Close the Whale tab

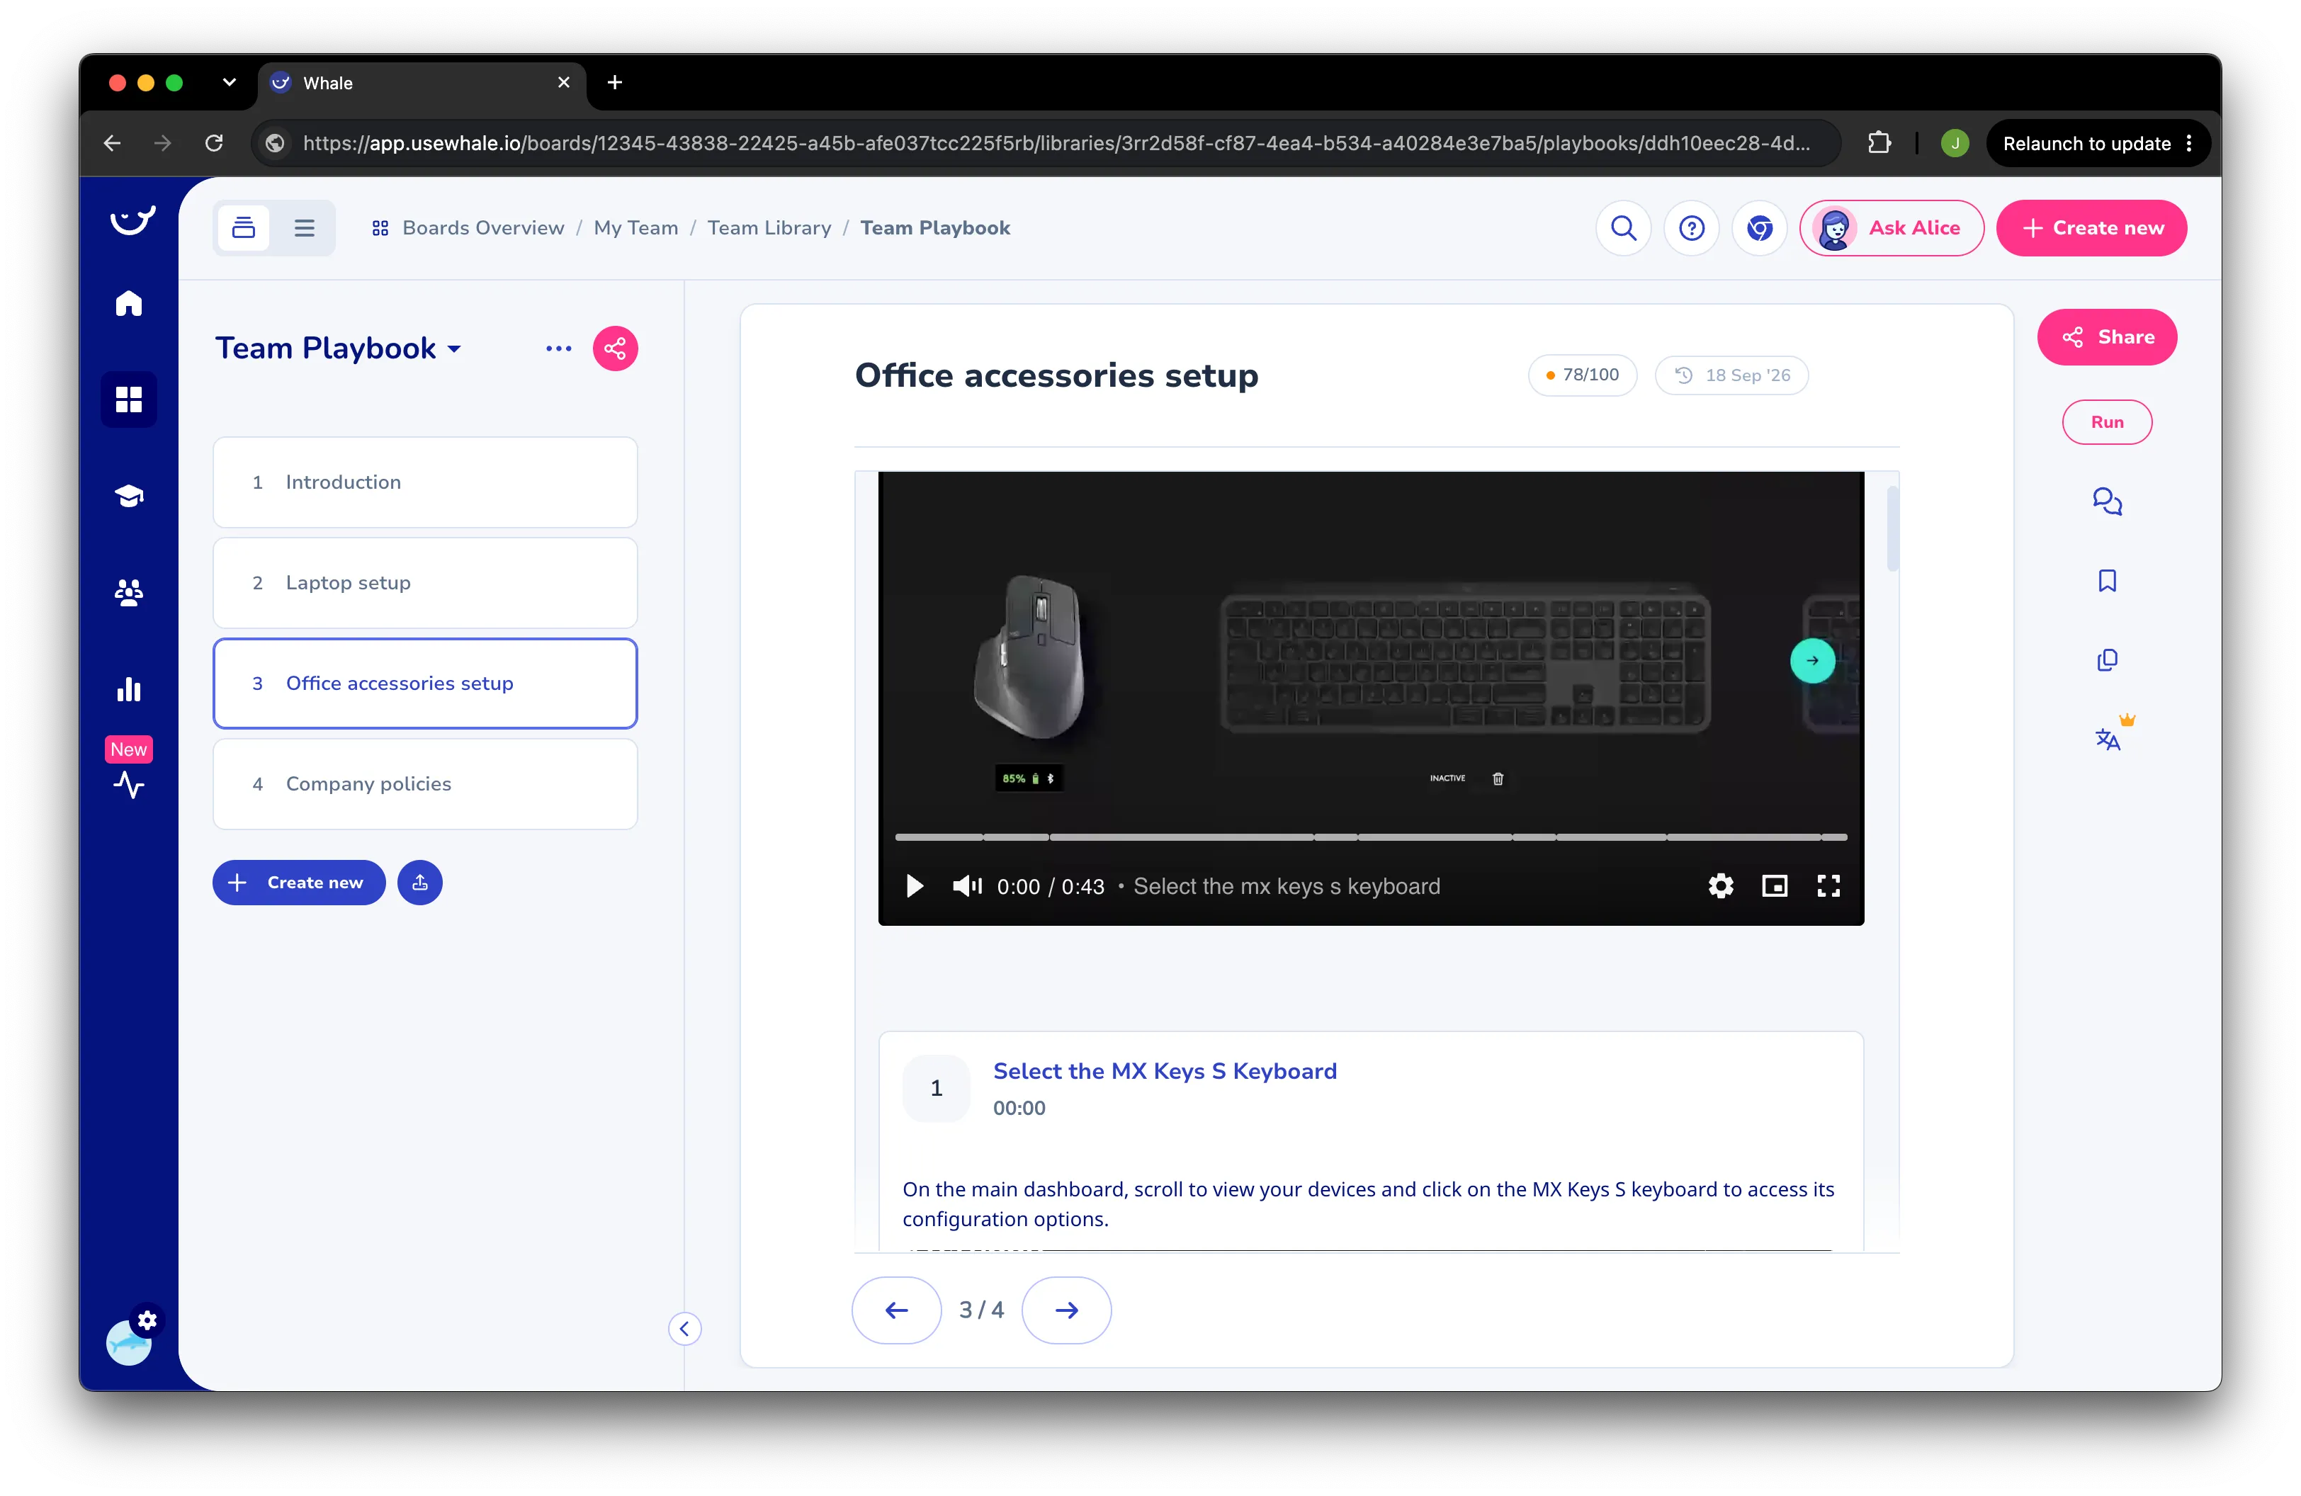(564, 83)
